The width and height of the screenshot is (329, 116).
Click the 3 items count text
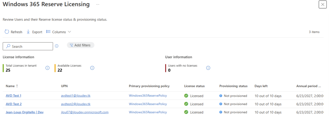coord(314,32)
